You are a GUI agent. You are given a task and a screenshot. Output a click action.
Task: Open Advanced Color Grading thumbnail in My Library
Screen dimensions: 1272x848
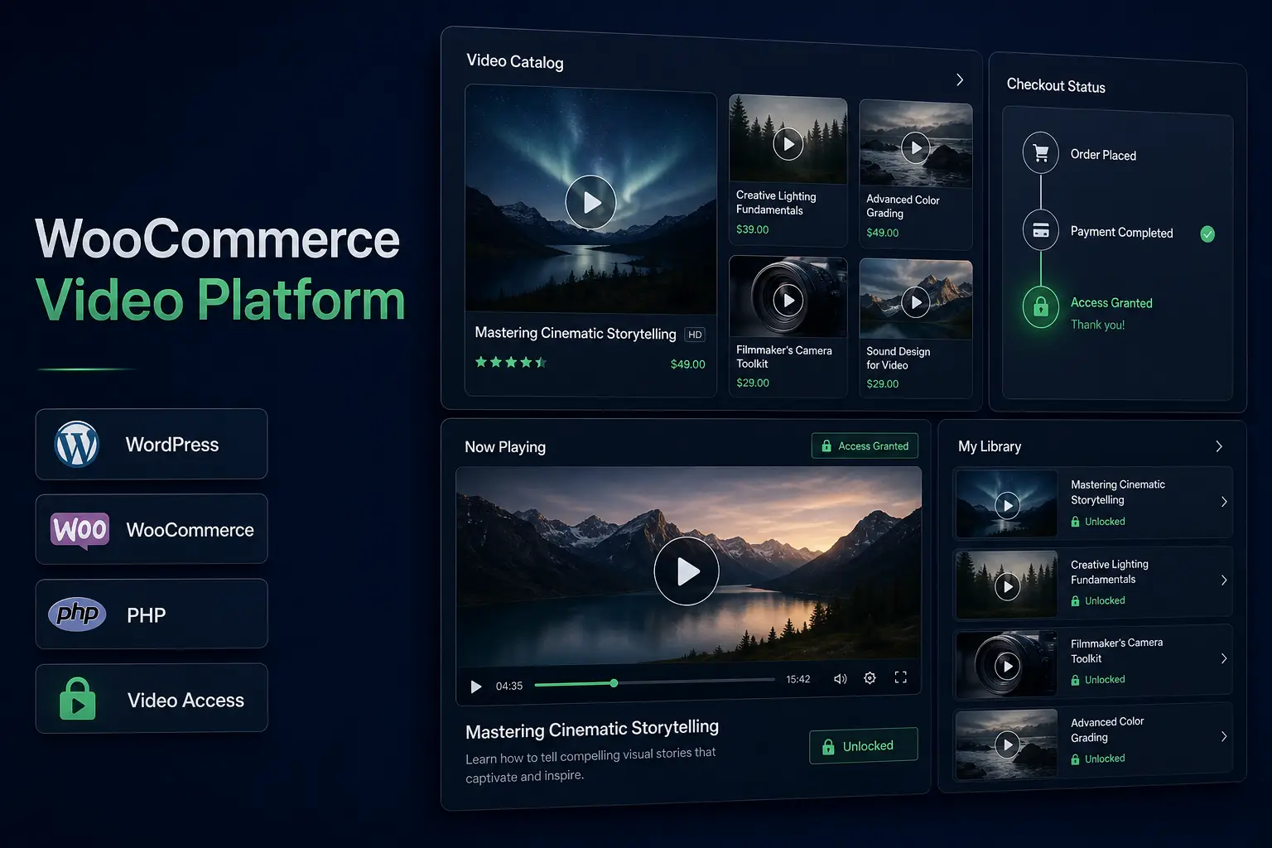pyautogui.click(x=1006, y=743)
